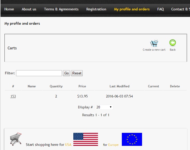Screen dimensions: 190x150
Task: Go to About us page
Action: 29,9
